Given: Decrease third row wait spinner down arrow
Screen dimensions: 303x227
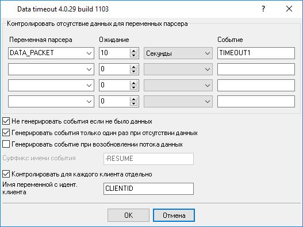Looking at the screenshot, I should [133, 87].
